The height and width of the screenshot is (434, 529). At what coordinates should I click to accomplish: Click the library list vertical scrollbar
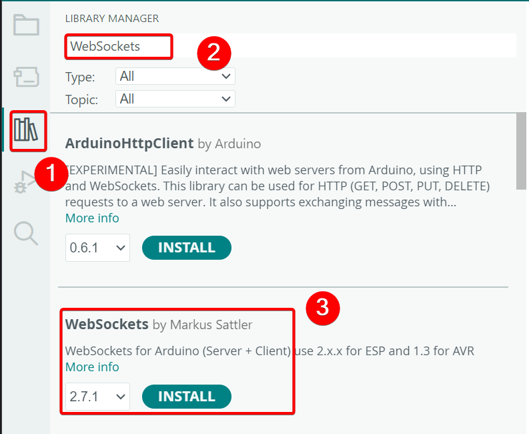point(522,154)
